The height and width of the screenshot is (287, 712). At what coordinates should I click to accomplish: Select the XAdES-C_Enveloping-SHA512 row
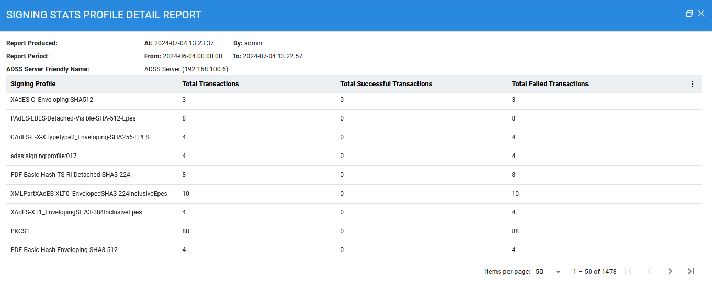(52, 100)
